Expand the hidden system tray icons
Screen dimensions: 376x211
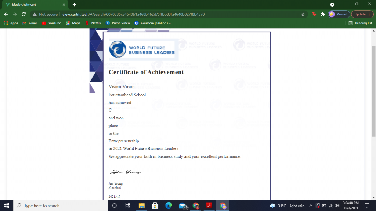point(311,206)
